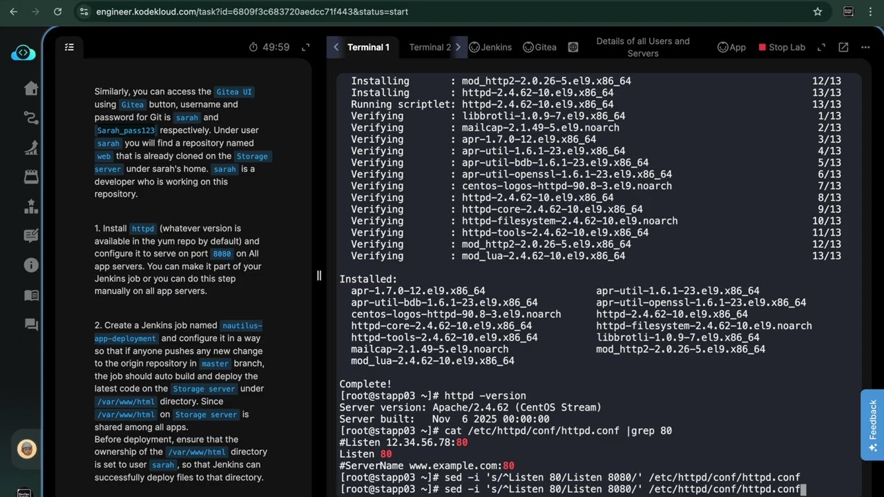Click the Verifying centos-logos-httpd 7/13 row
Image resolution: width=884 pixels, height=497 pixels.
click(596, 186)
